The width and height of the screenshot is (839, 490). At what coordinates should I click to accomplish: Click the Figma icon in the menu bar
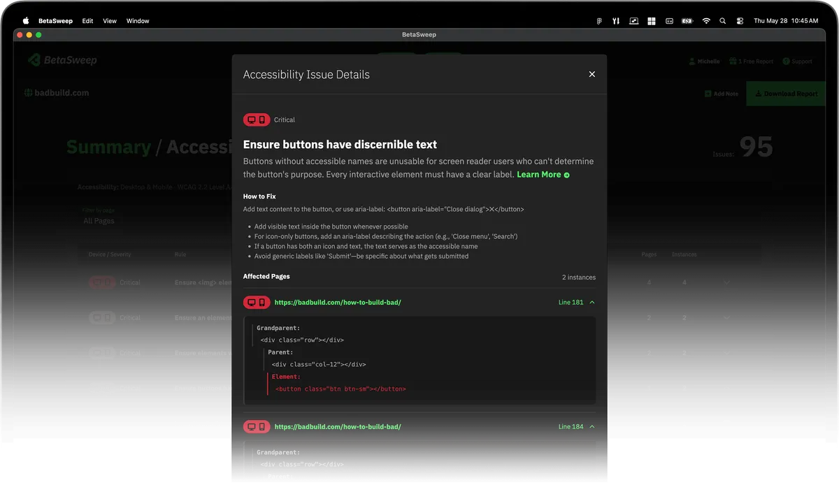tap(599, 21)
